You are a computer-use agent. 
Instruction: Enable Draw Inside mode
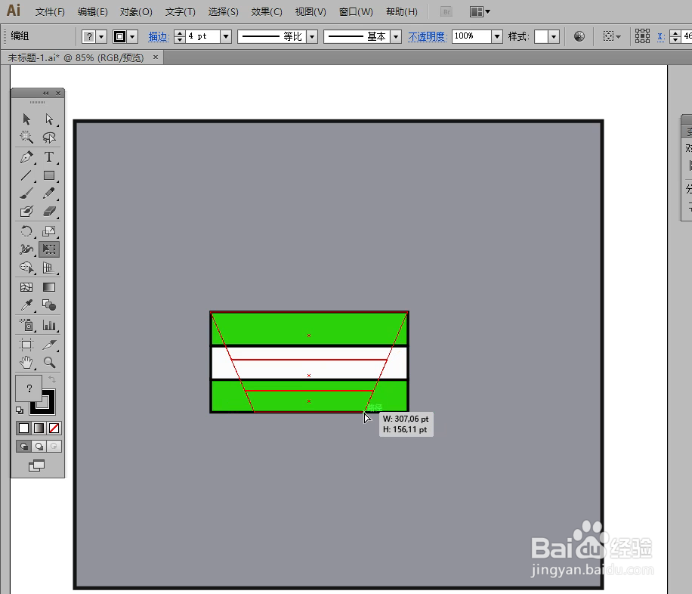pyautogui.click(x=54, y=446)
